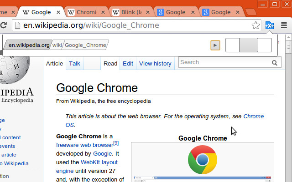The width and height of the screenshot is (292, 182).
Task: Close the Blink tab
Action: 148,12
